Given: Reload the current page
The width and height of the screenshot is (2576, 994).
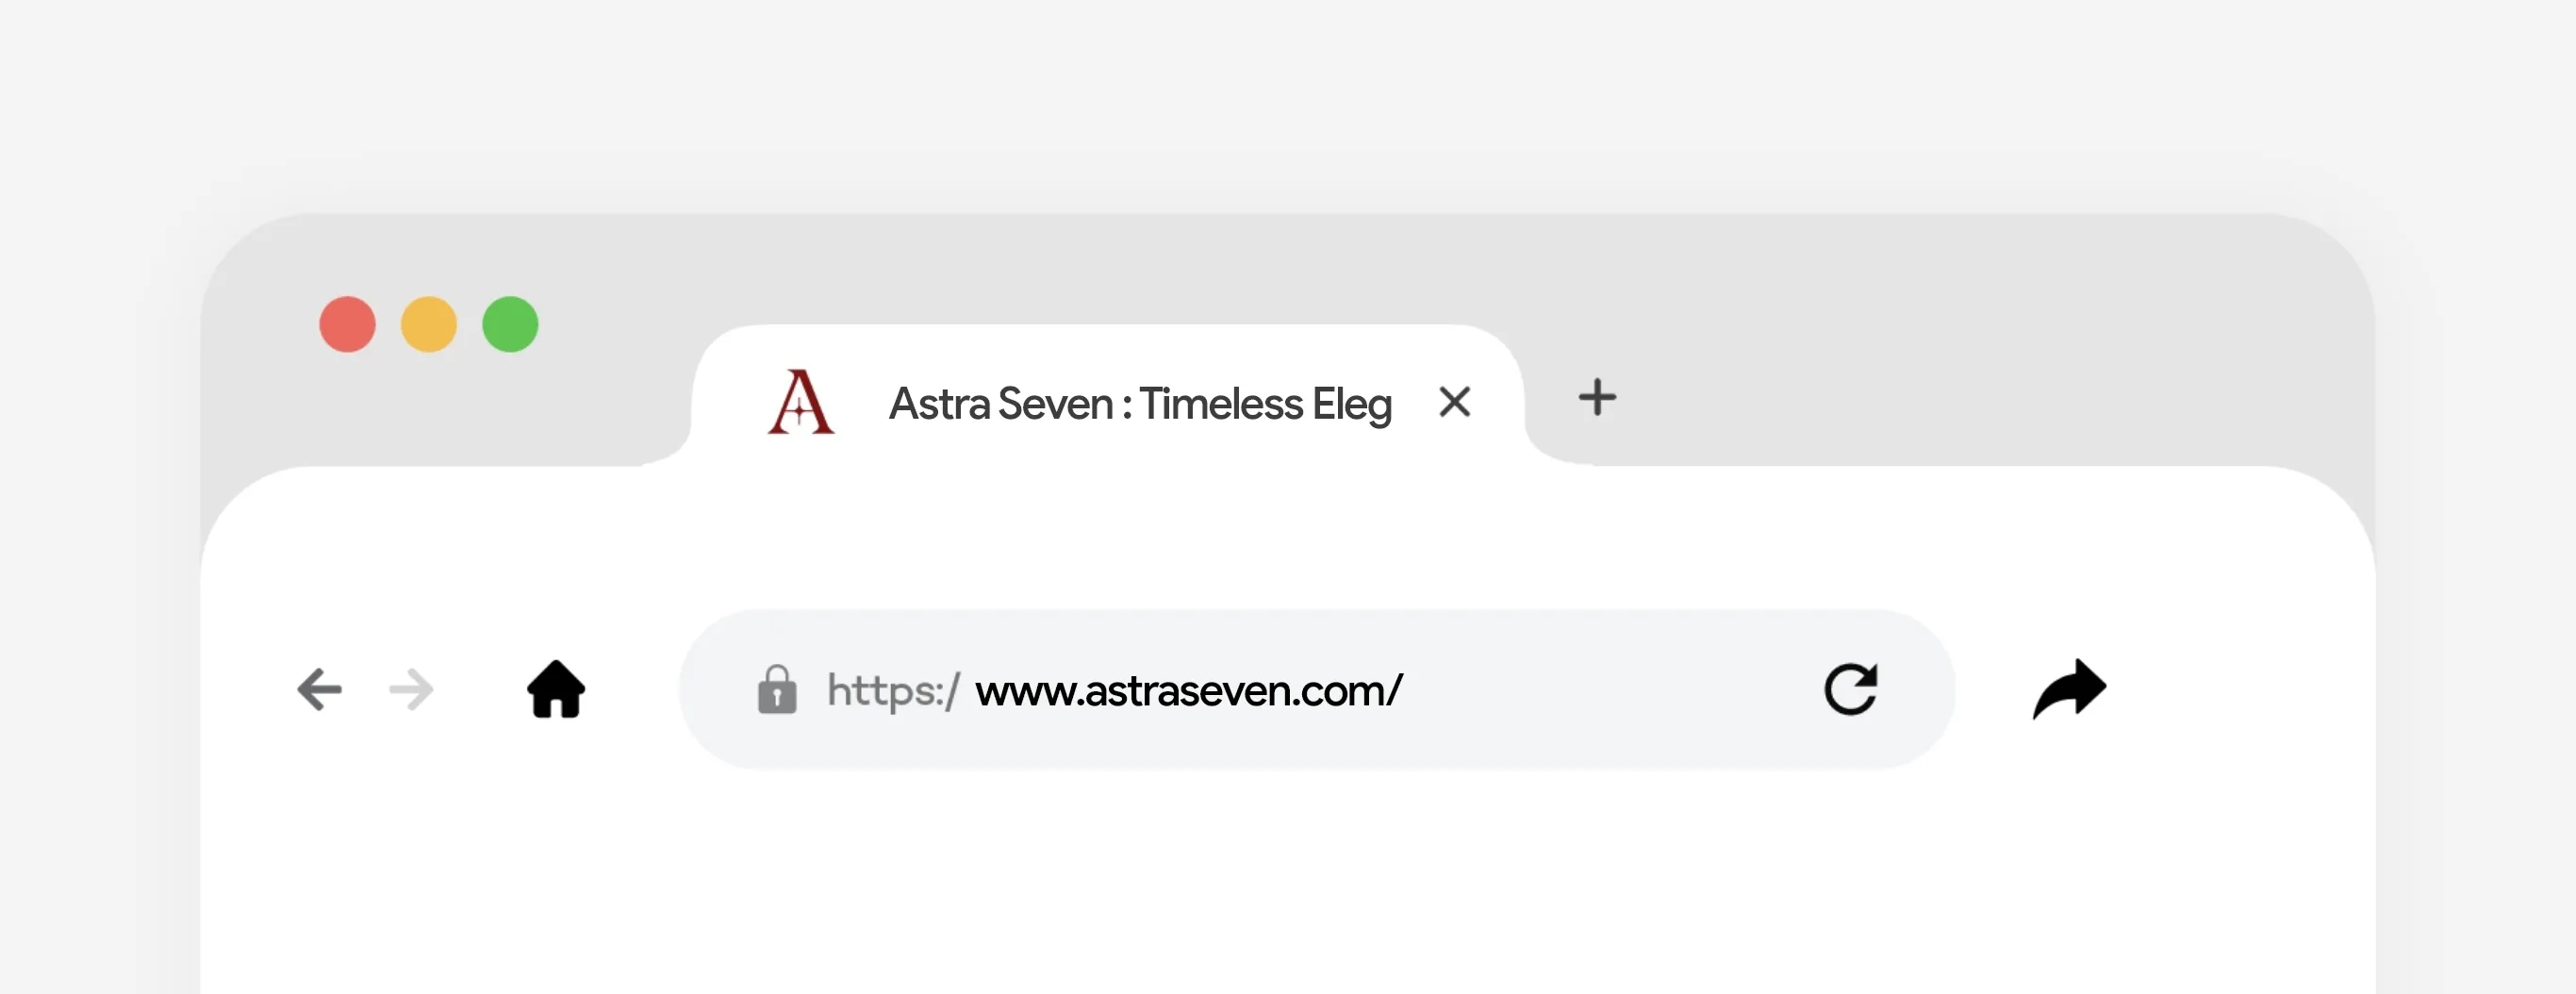Looking at the screenshot, I should 1850,689.
